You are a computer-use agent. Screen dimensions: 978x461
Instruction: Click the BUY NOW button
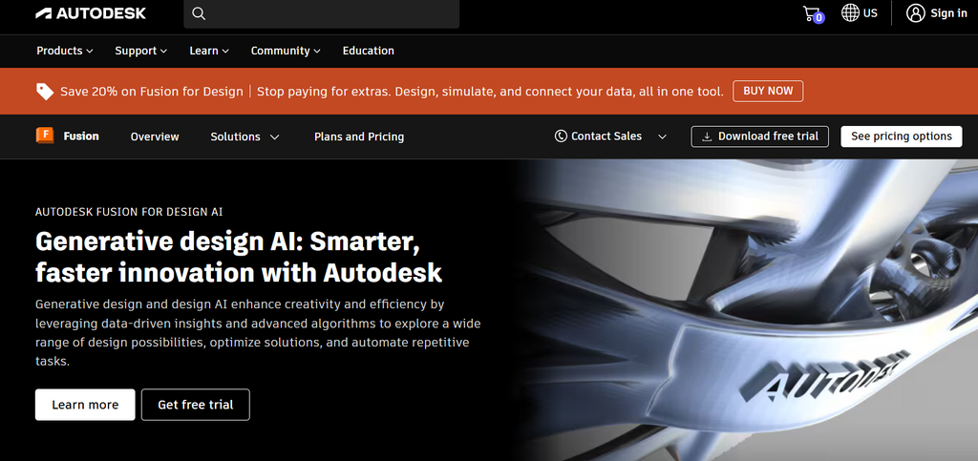coord(768,91)
